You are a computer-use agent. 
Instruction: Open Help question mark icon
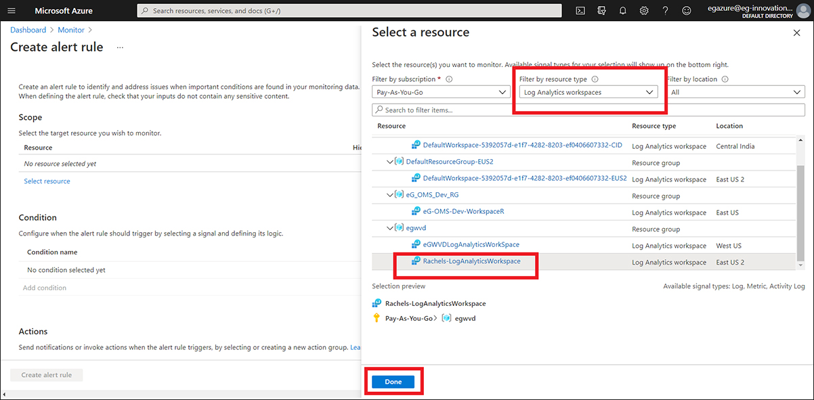click(x=666, y=11)
